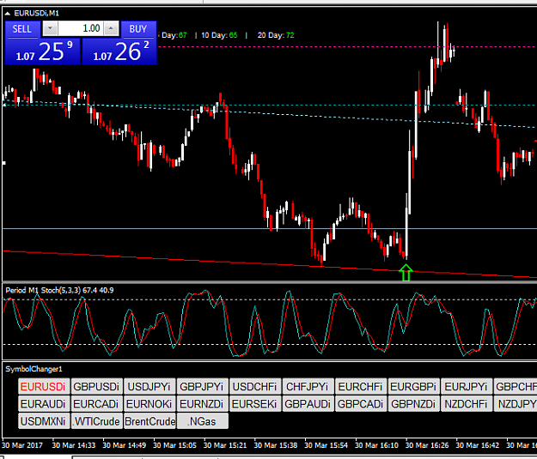
Task: Switch chart to CHFJPYi symbol
Action: point(308,386)
